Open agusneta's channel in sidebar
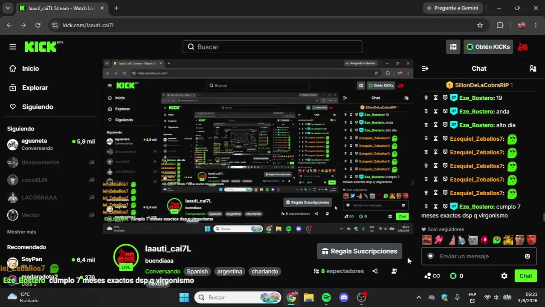Viewport: 545px width, 307px height. click(x=51, y=144)
